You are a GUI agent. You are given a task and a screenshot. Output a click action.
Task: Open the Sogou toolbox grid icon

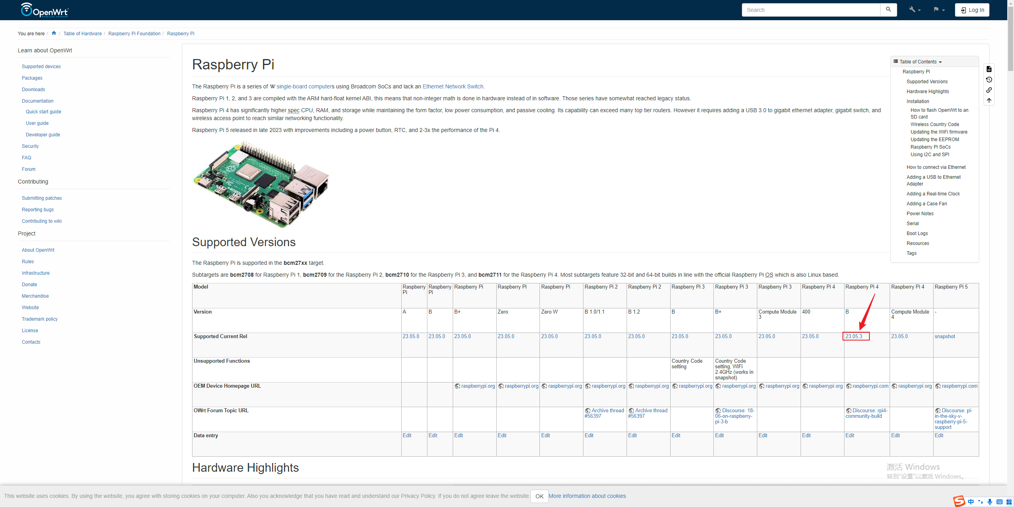point(1009,502)
